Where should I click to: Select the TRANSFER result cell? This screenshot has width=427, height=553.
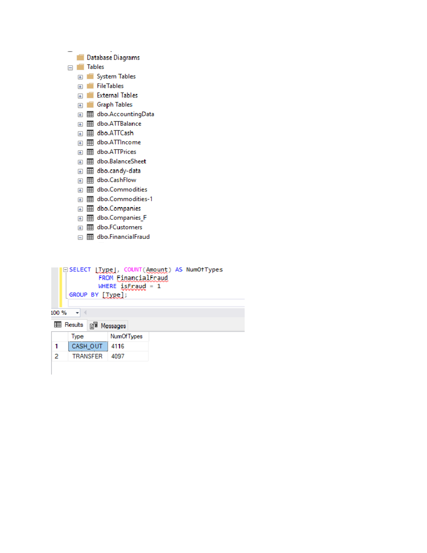(x=87, y=356)
